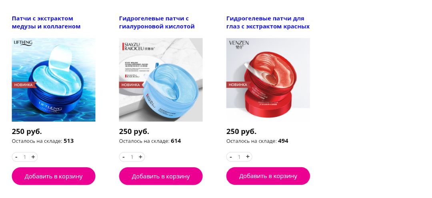This screenshot has height=198, width=432.
Task: Focus the quantity field under stock 513
Action: [x=25, y=157]
